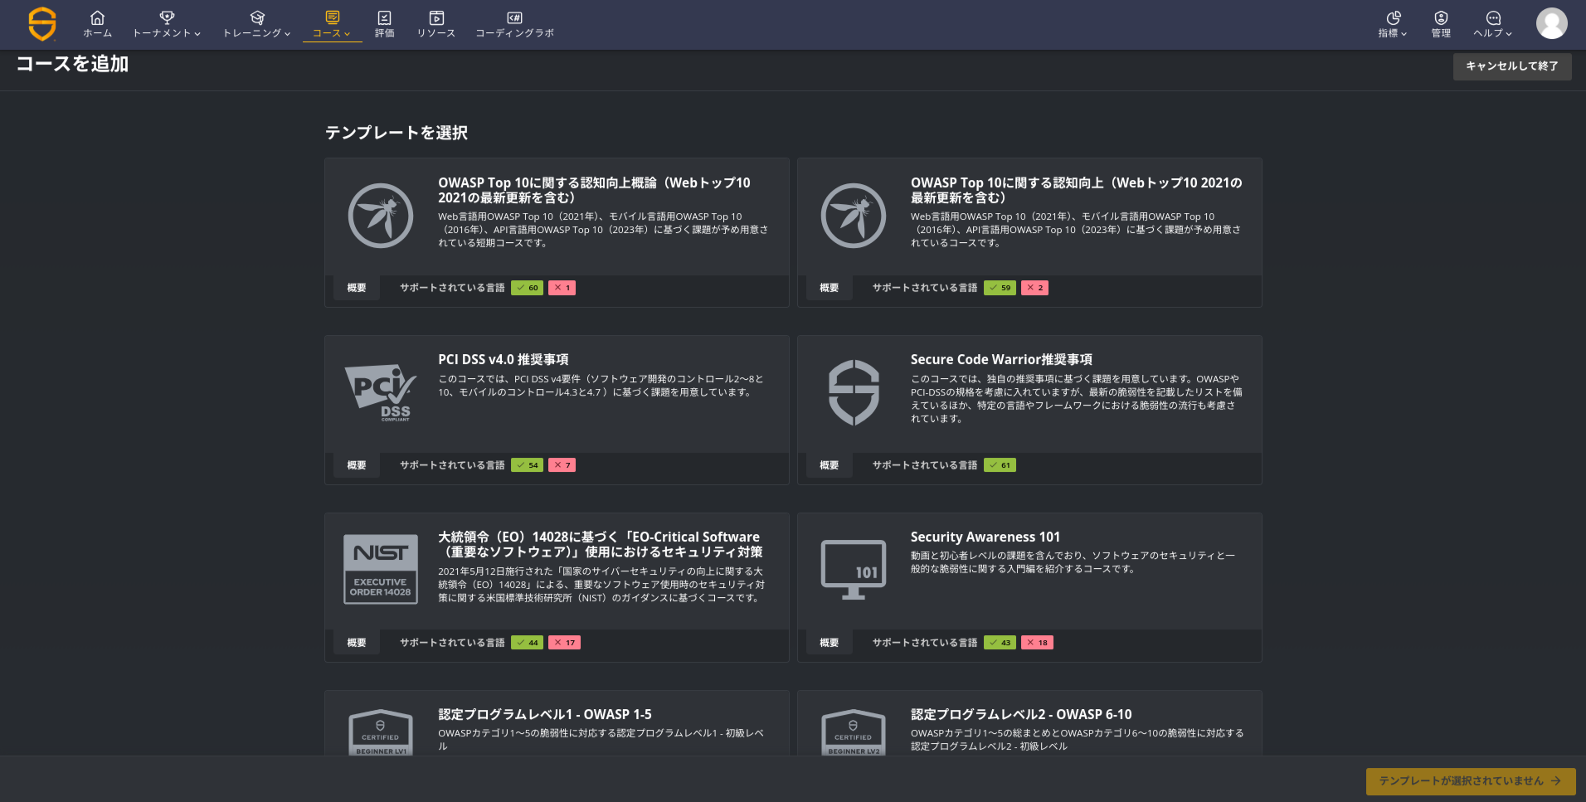This screenshot has width=1586, height=802.
Task: Open the 評価 assessment icon
Action: [x=384, y=17]
